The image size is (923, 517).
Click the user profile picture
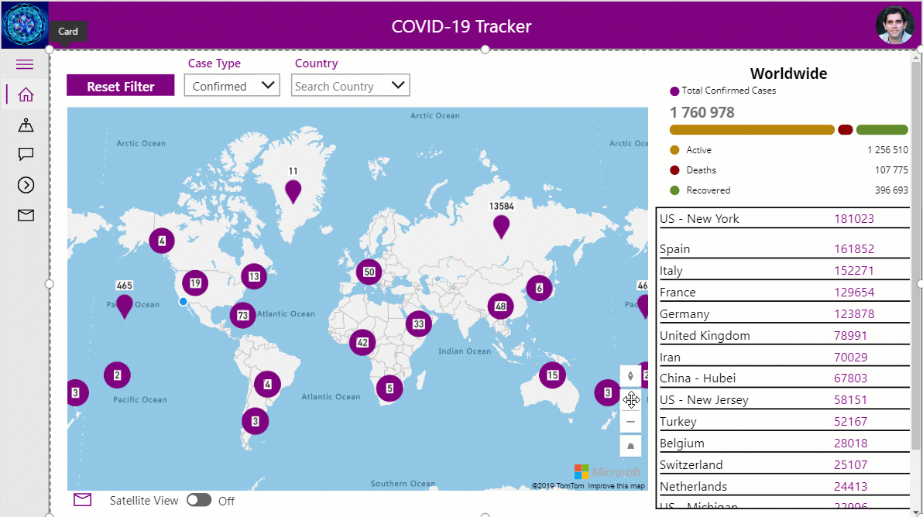894,26
